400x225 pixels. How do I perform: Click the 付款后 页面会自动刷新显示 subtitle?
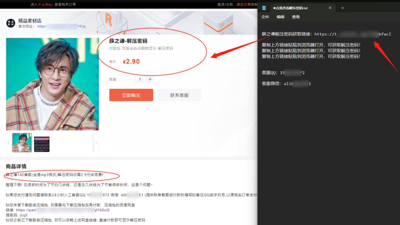click(x=141, y=48)
